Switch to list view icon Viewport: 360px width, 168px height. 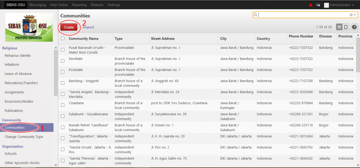pos(339,27)
